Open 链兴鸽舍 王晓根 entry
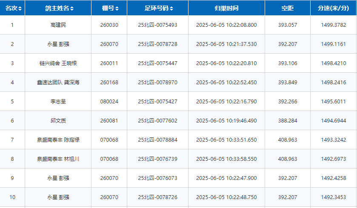357x208 pixels. click(x=58, y=63)
